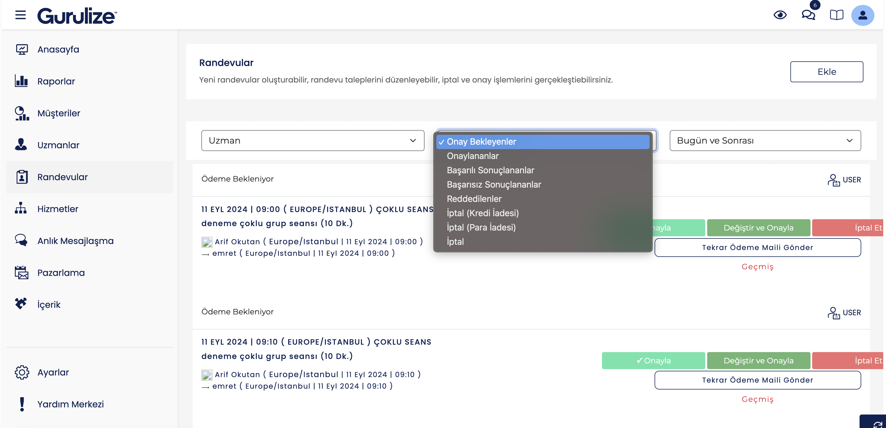Open the hamburger menu icon
This screenshot has width=886, height=428.
[x=21, y=15]
